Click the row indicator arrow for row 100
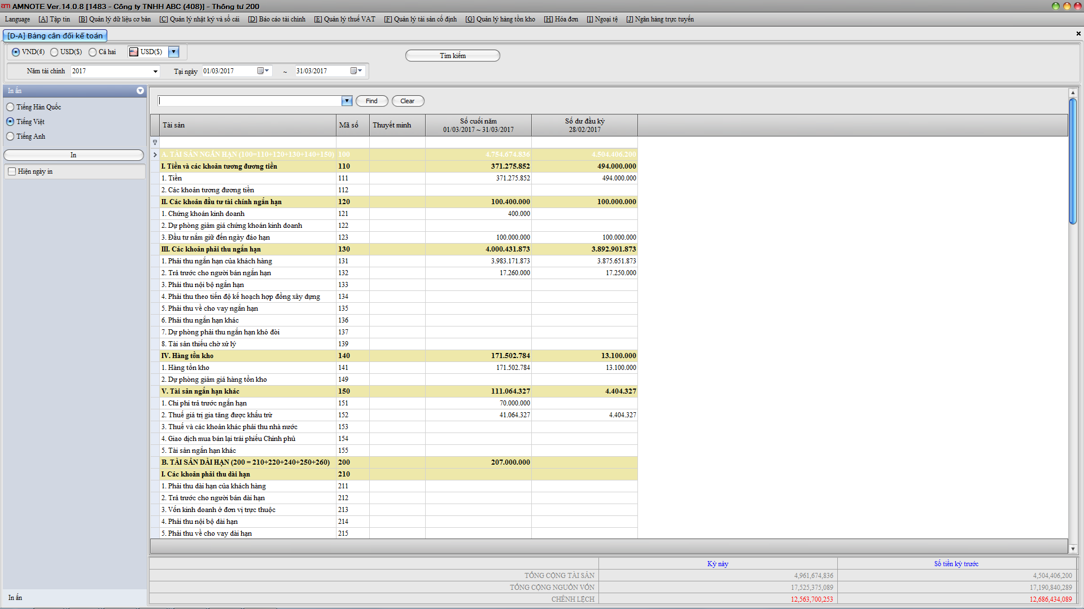This screenshot has height=609, width=1084. (155, 155)
